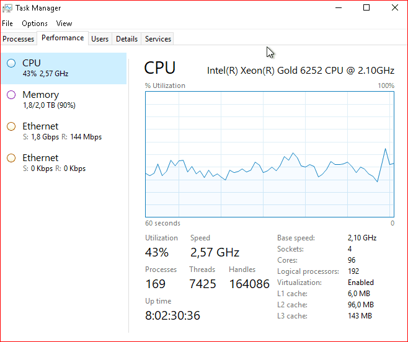Maximize the Task Manager window
Image resolution: width=408 pixels, height=342 pixels.
point(366,8)
